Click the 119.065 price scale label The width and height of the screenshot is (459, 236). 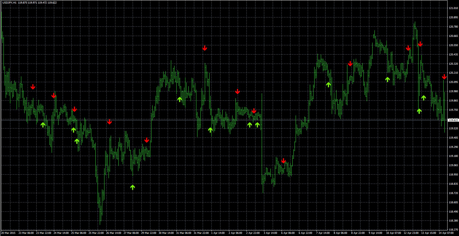[x=453, y=165]
